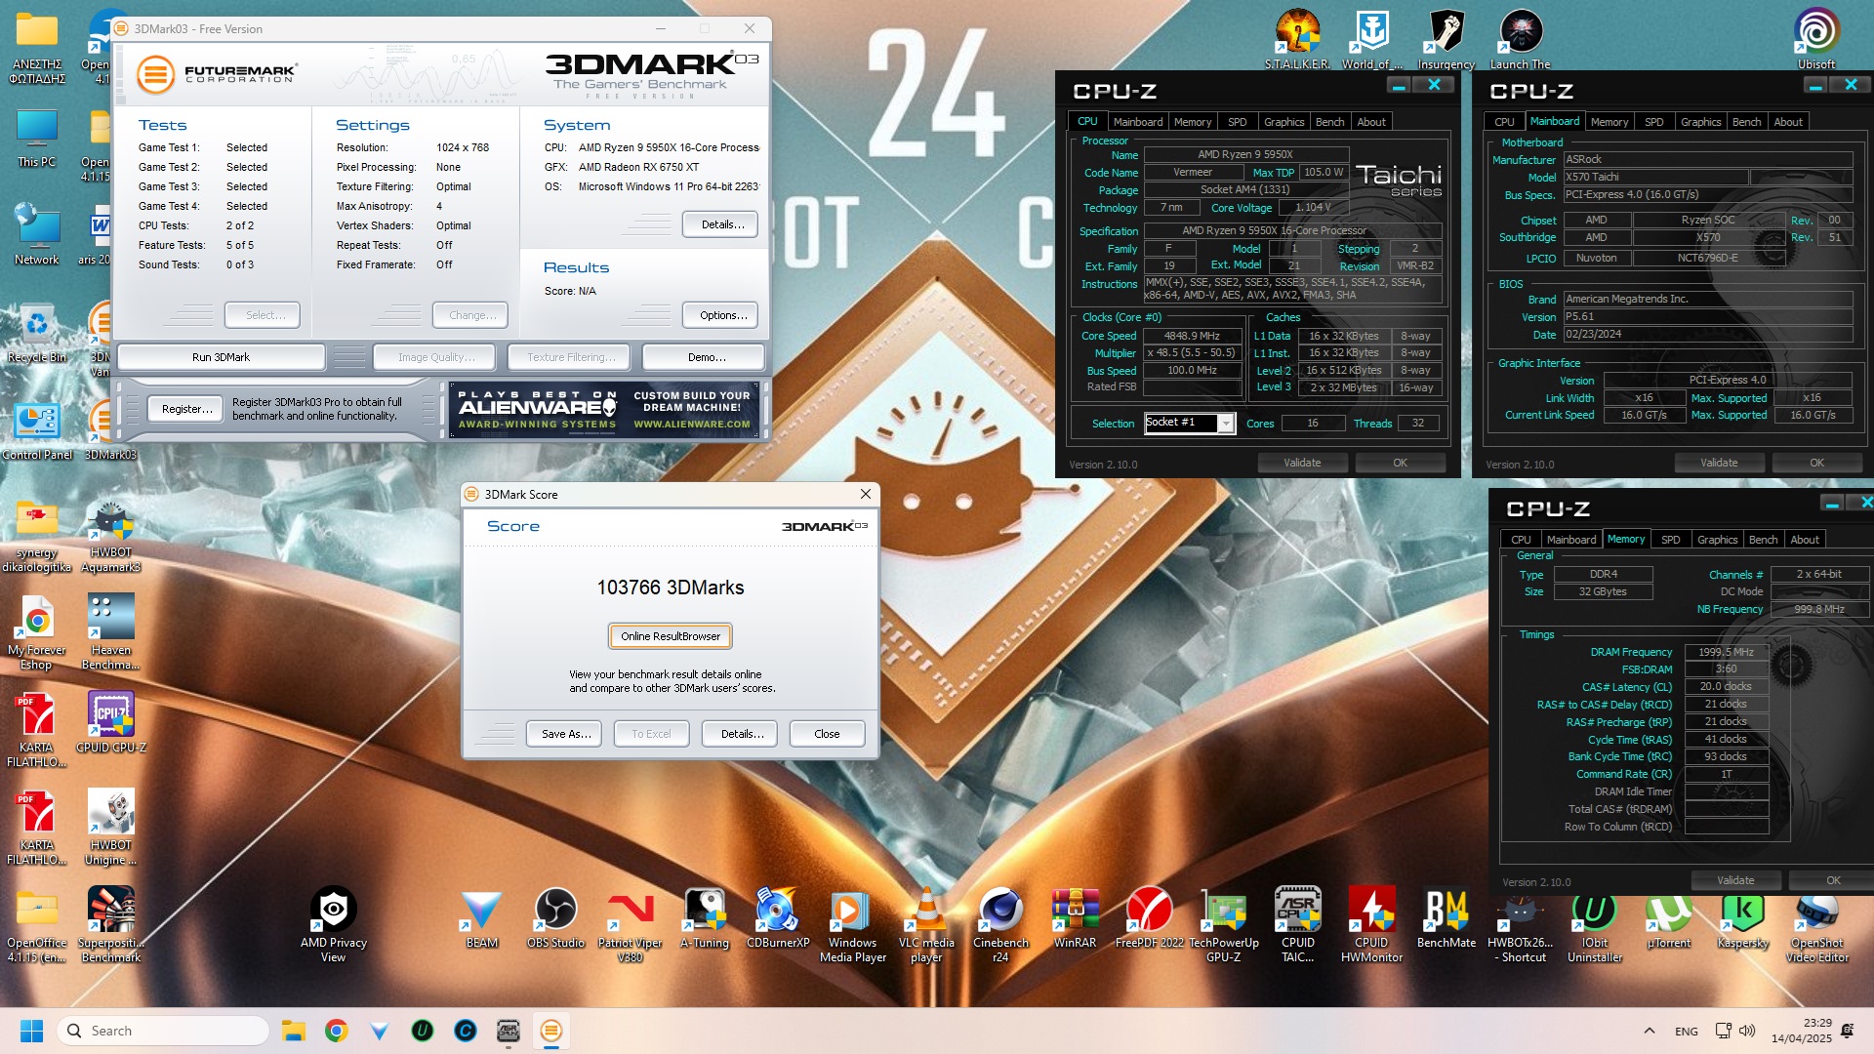Launch Heaven Benchmark desktop icon
Screen dimensions: 1874x1054
point(110,632)
